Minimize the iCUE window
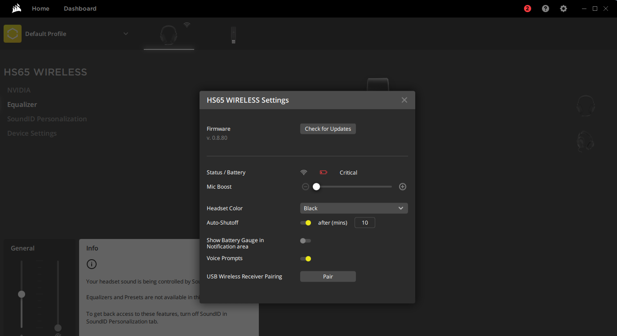The width and height of the screenshot is (617, 336). [x=584, y=9]
